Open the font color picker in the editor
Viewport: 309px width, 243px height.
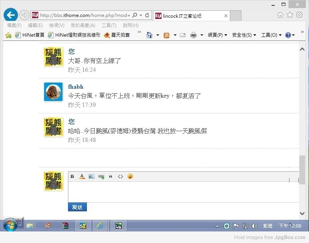tap(82, 177)
